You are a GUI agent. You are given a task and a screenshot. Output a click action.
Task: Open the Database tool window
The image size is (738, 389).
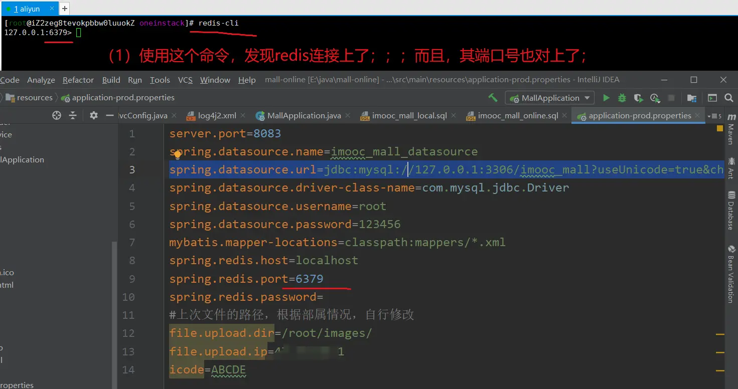coord(731,210)
